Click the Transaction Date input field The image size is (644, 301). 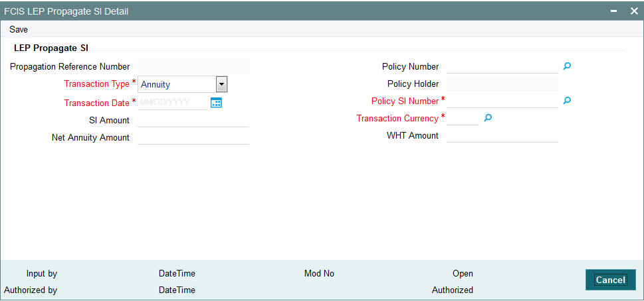tap(173, 102)
